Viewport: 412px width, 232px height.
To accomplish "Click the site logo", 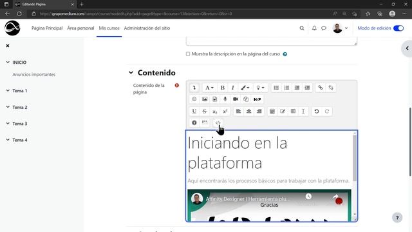I will coord(12,28).
